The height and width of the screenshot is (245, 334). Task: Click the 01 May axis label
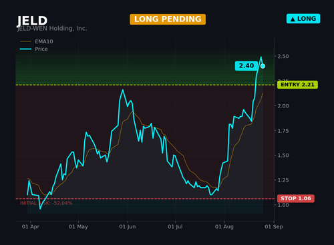point(78,227)
